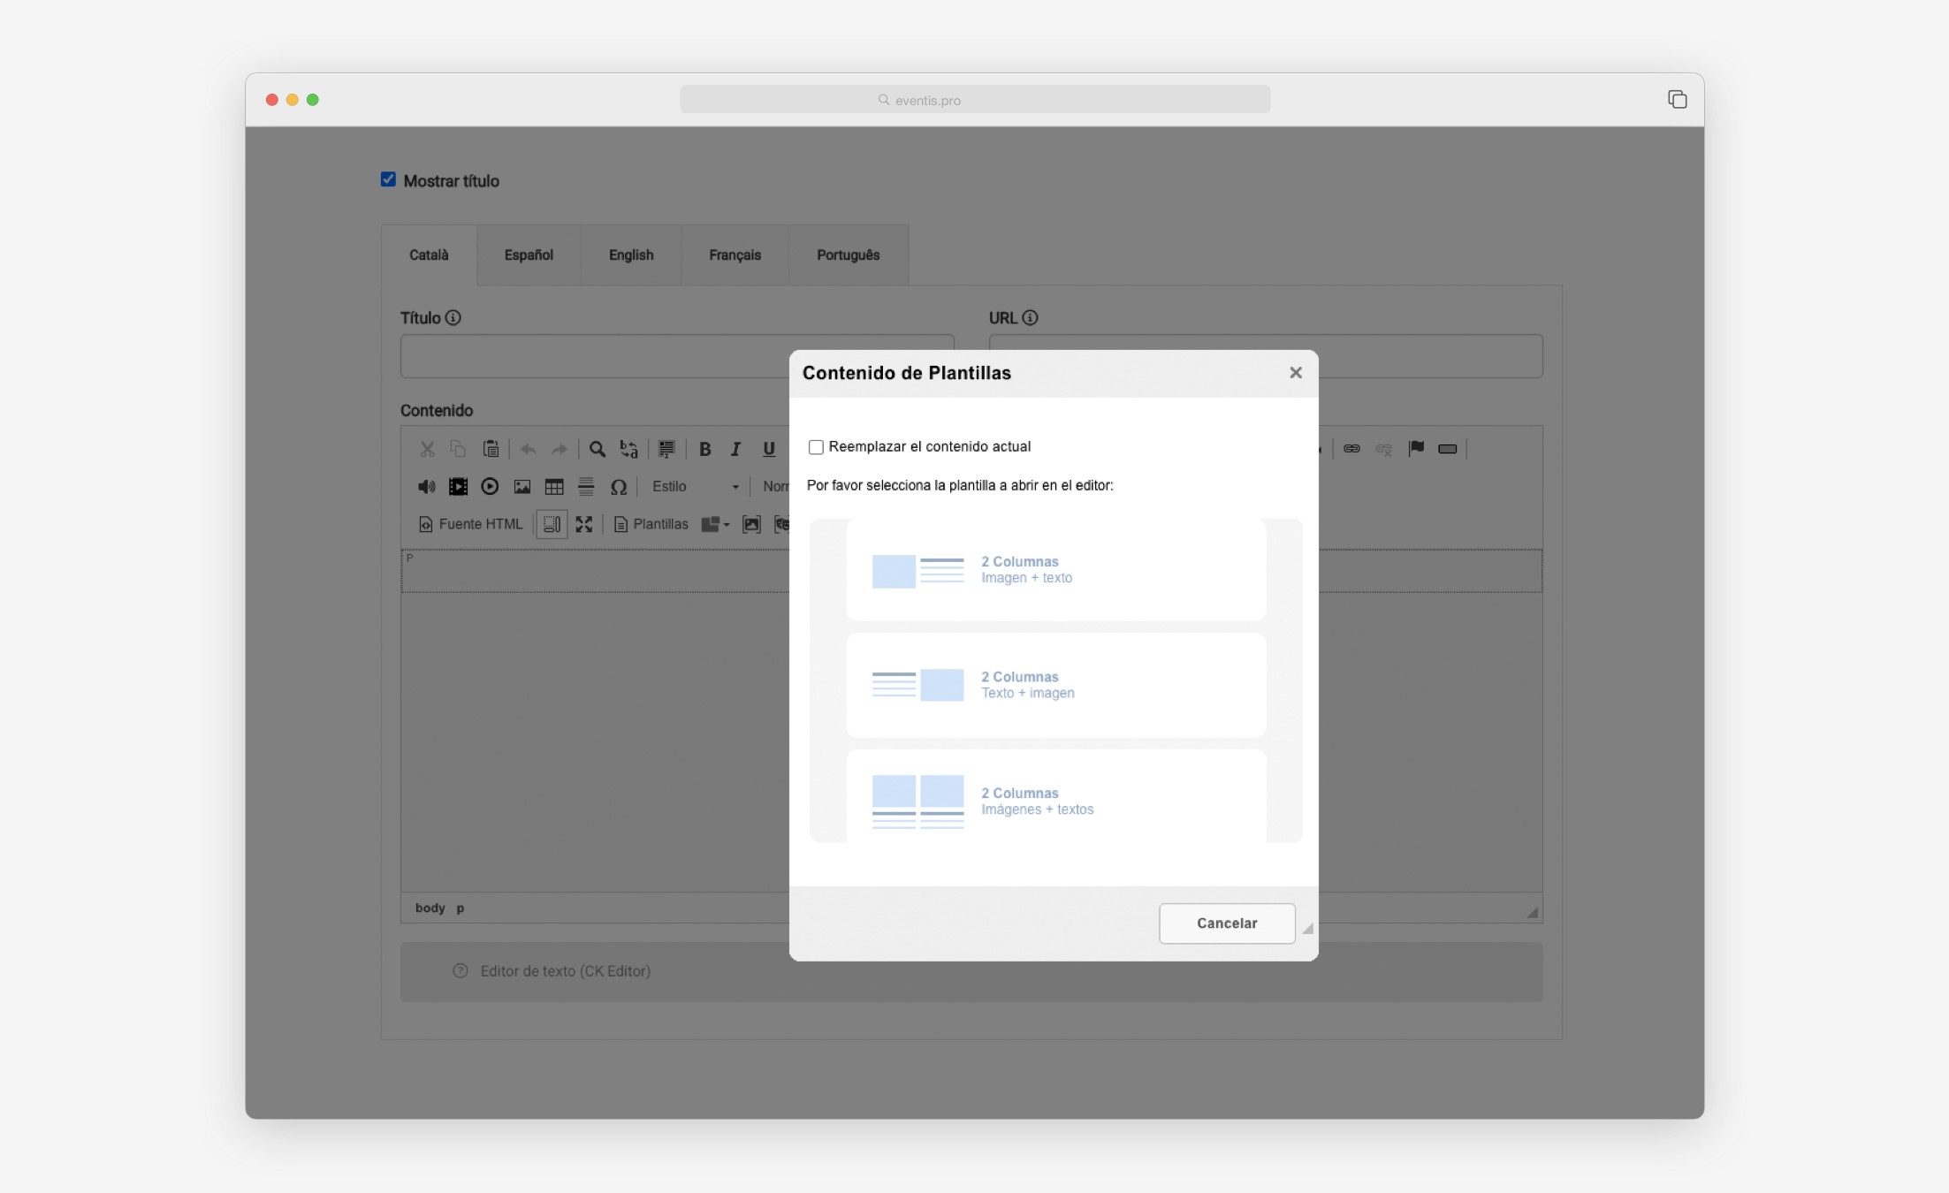Select the Imágenes + textos template
Screen dimensions: 1949x1193
[x=1056, y=796]
